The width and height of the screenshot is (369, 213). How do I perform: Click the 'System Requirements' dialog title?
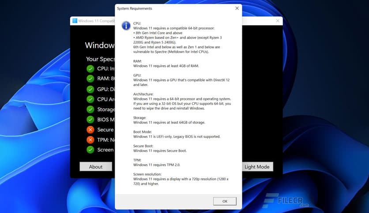[135, 8]
